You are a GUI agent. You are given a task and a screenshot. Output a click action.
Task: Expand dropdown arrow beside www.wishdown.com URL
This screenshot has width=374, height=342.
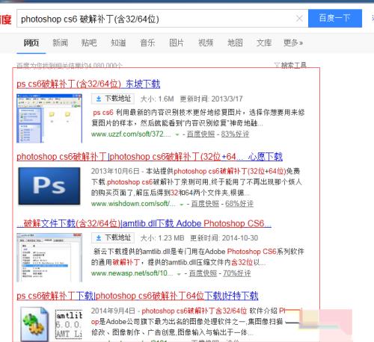[x=182, y=205]
